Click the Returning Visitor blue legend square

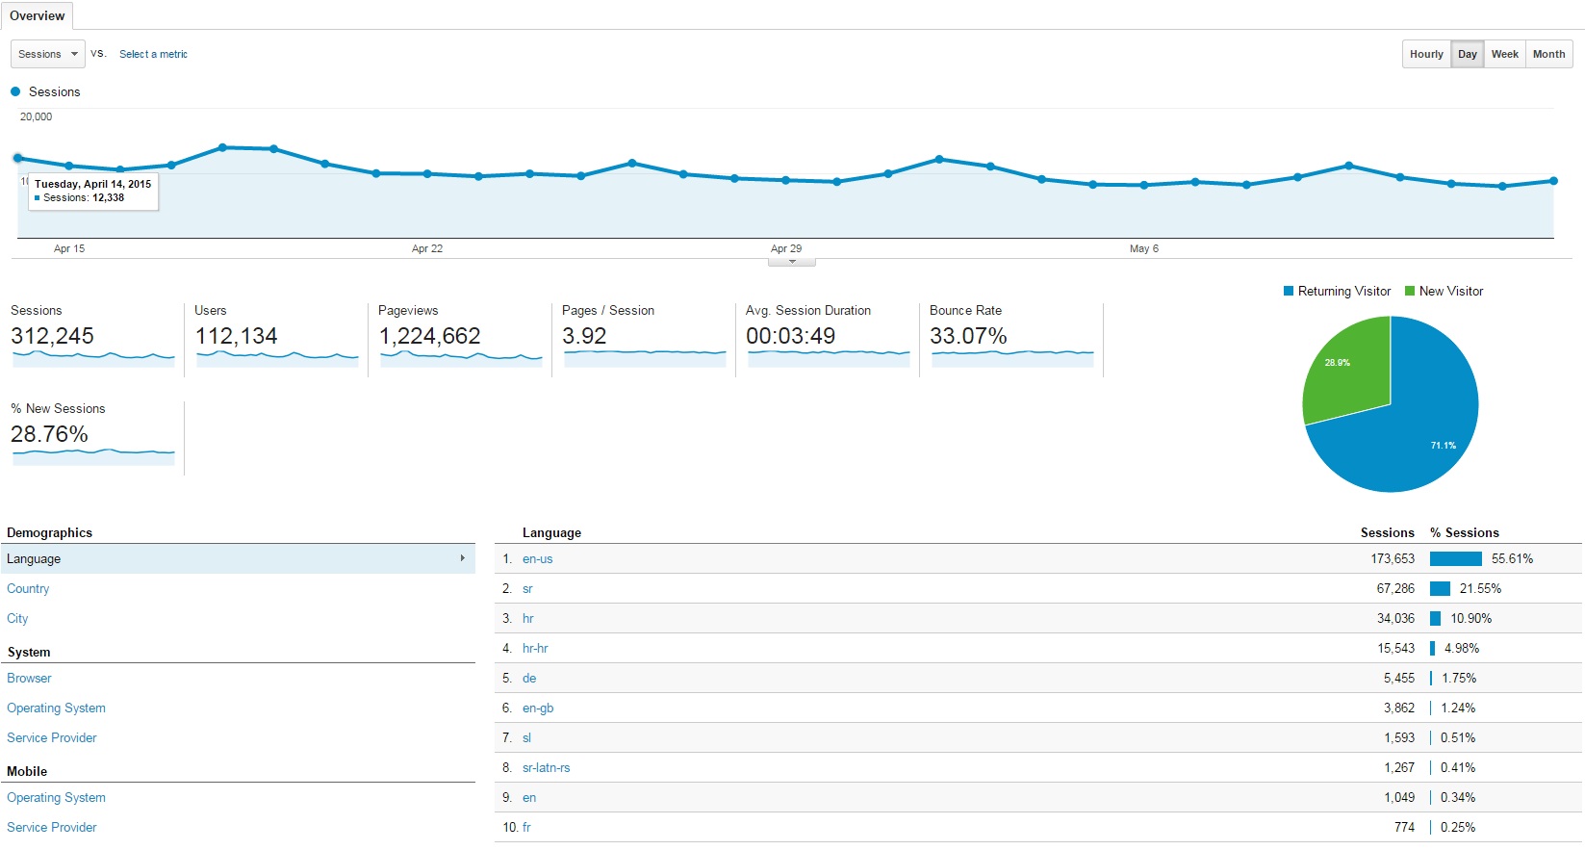pyautogui.click(x=1289, y=291)
